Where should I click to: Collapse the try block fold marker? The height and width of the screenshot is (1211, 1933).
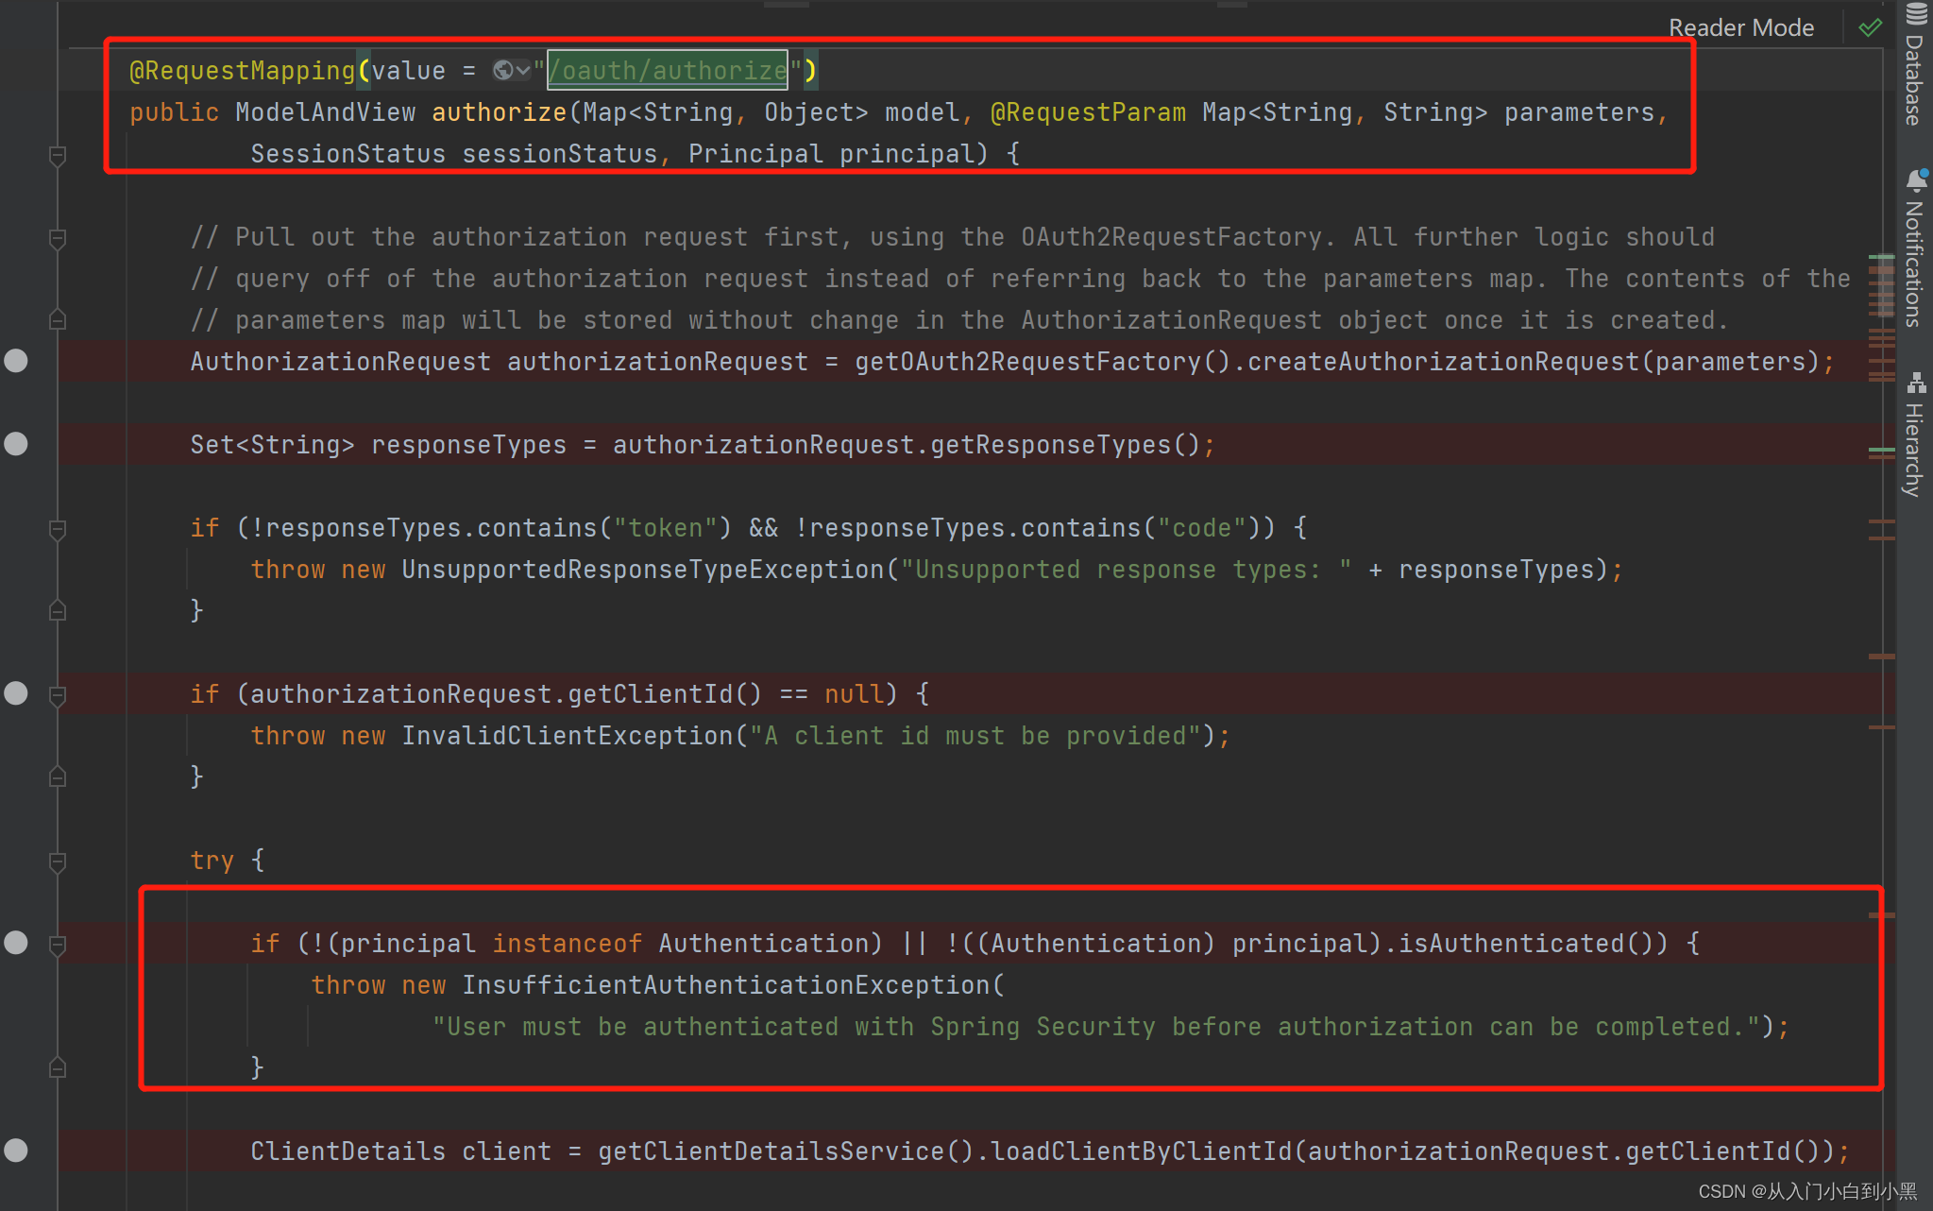pyautogui.click(x=58, y=862)
